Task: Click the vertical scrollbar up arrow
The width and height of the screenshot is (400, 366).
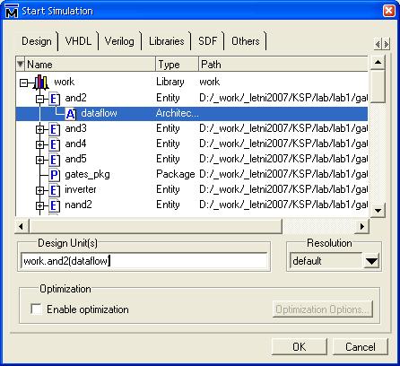Action: [x=378, y=63]
